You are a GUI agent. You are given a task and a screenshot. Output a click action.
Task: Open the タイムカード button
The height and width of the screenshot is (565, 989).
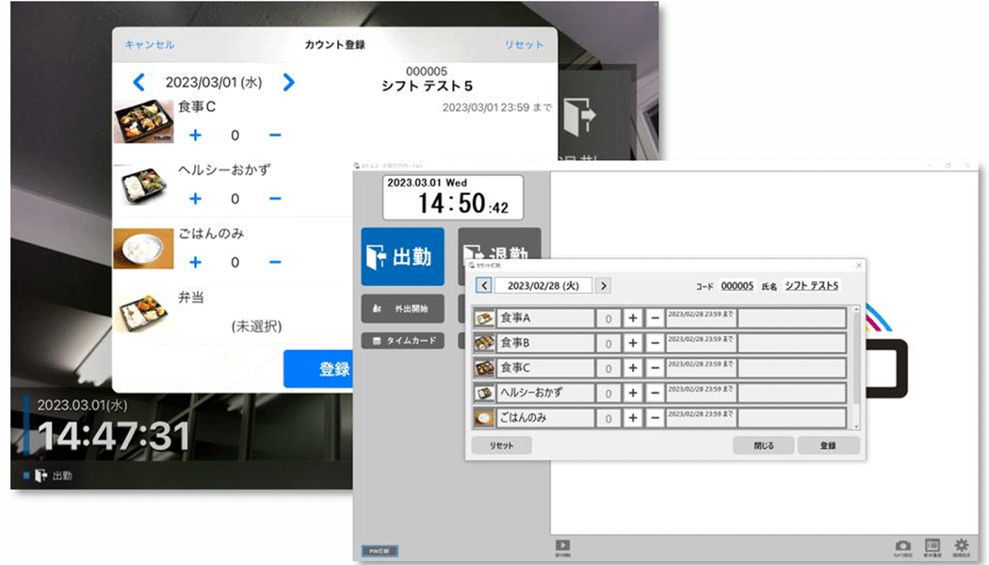[402, 341]
